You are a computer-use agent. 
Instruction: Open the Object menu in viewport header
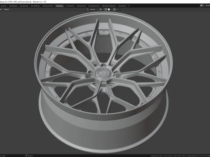tap(7, 10)
